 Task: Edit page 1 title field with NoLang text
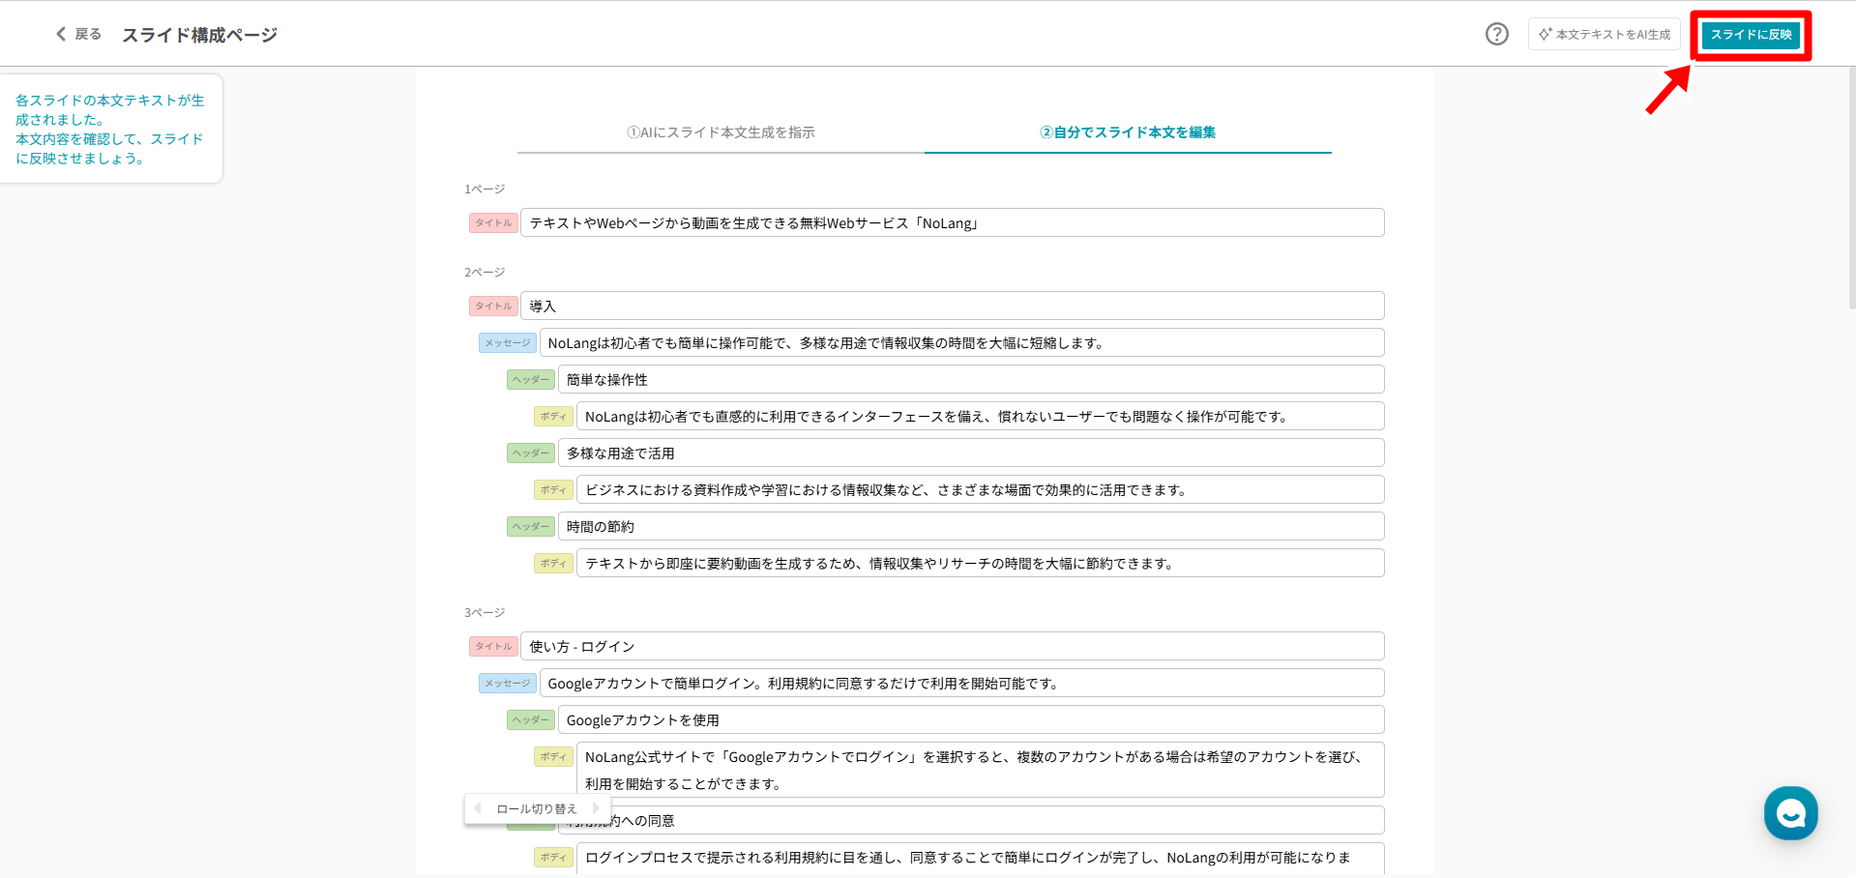tap(952, 222)
